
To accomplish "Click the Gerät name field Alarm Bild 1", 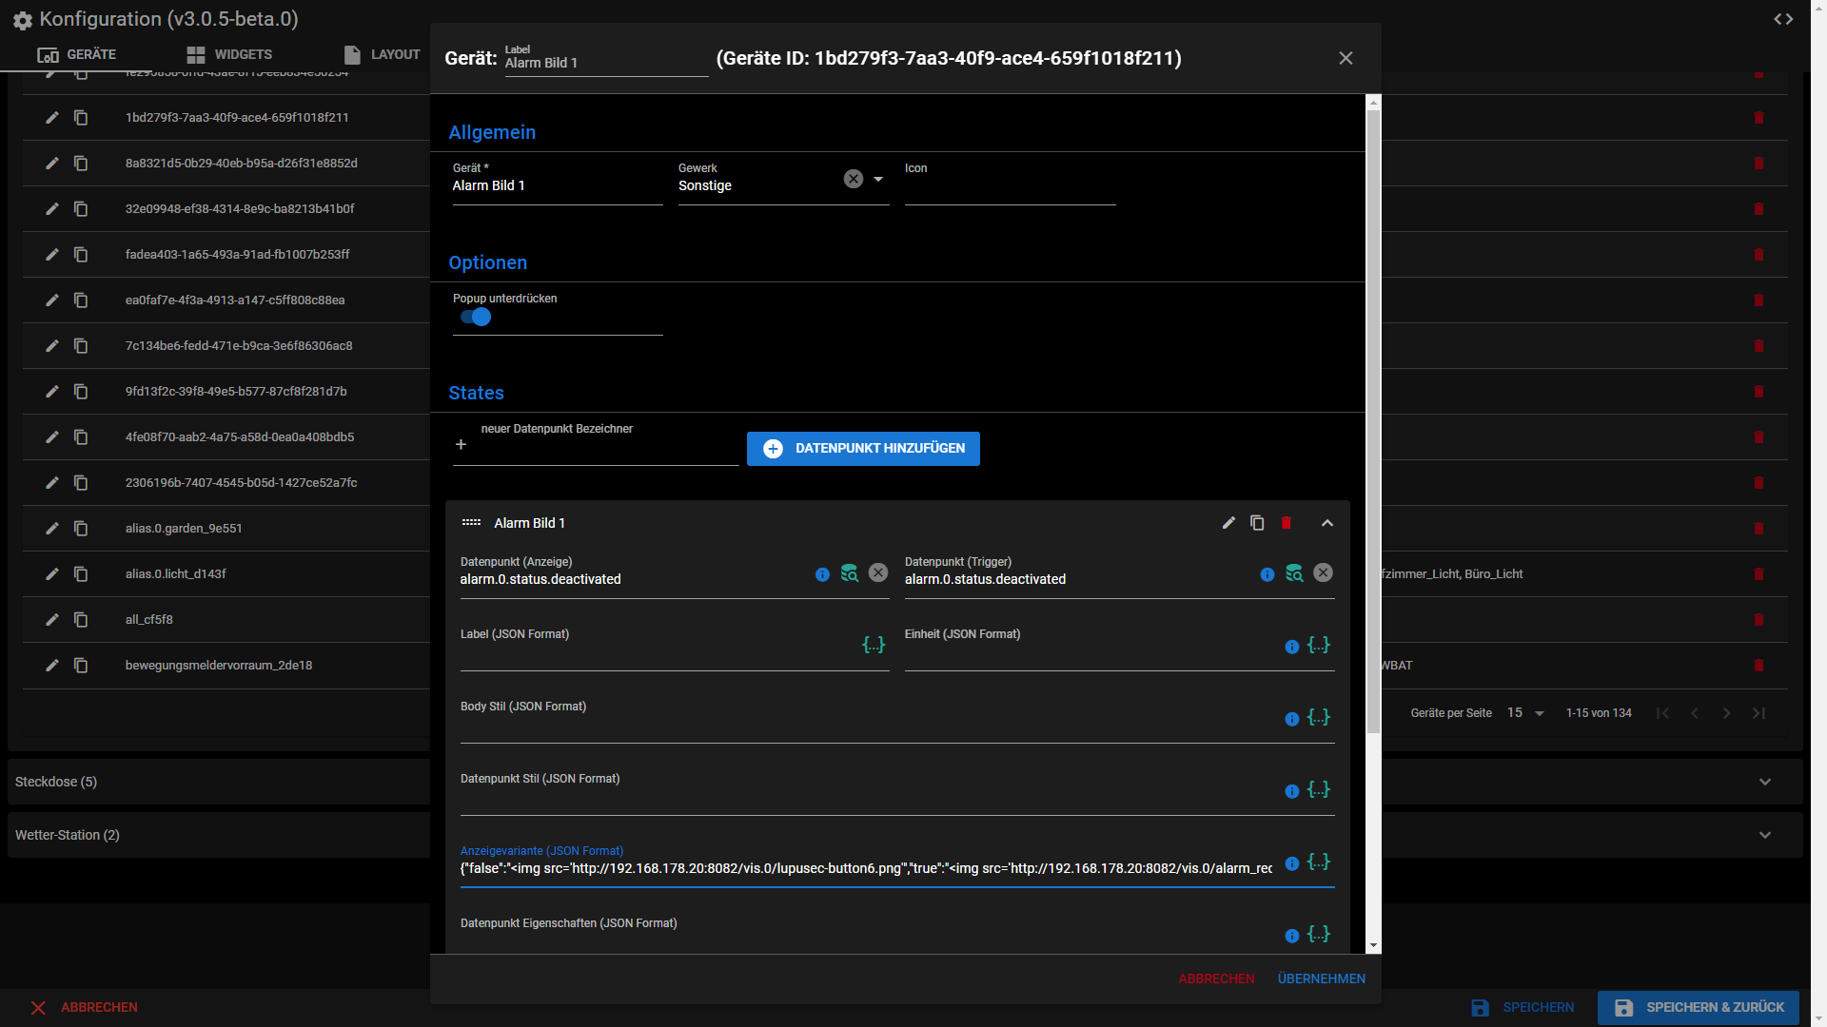I will tap(558, 183).
